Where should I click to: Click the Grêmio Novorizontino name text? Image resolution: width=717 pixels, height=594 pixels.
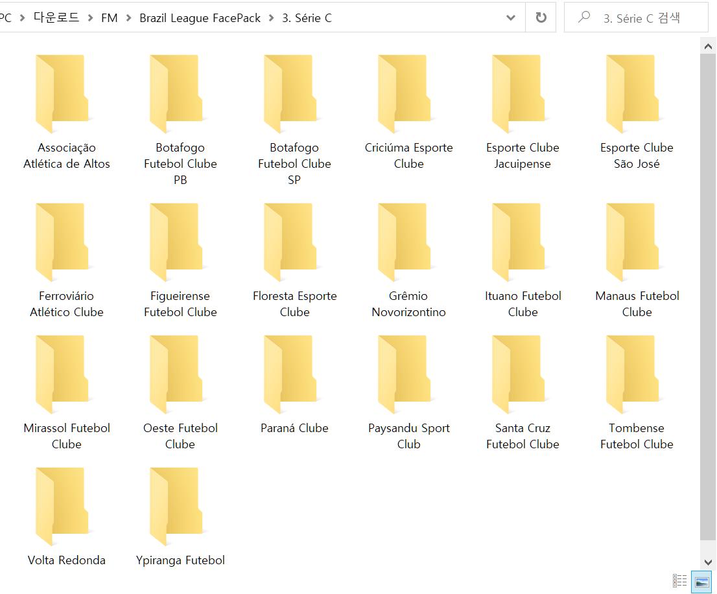409,304
